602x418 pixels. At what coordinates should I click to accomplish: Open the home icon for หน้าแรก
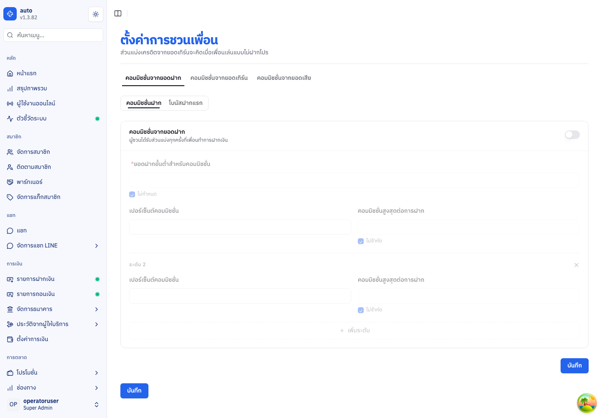click(10, 74)
